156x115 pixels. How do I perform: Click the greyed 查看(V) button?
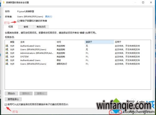tap(41, 94)
